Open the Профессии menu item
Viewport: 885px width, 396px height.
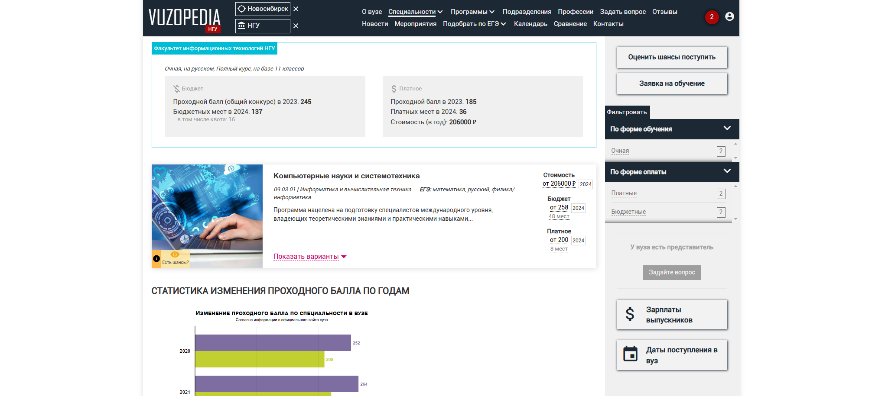(x=576, y=12)
